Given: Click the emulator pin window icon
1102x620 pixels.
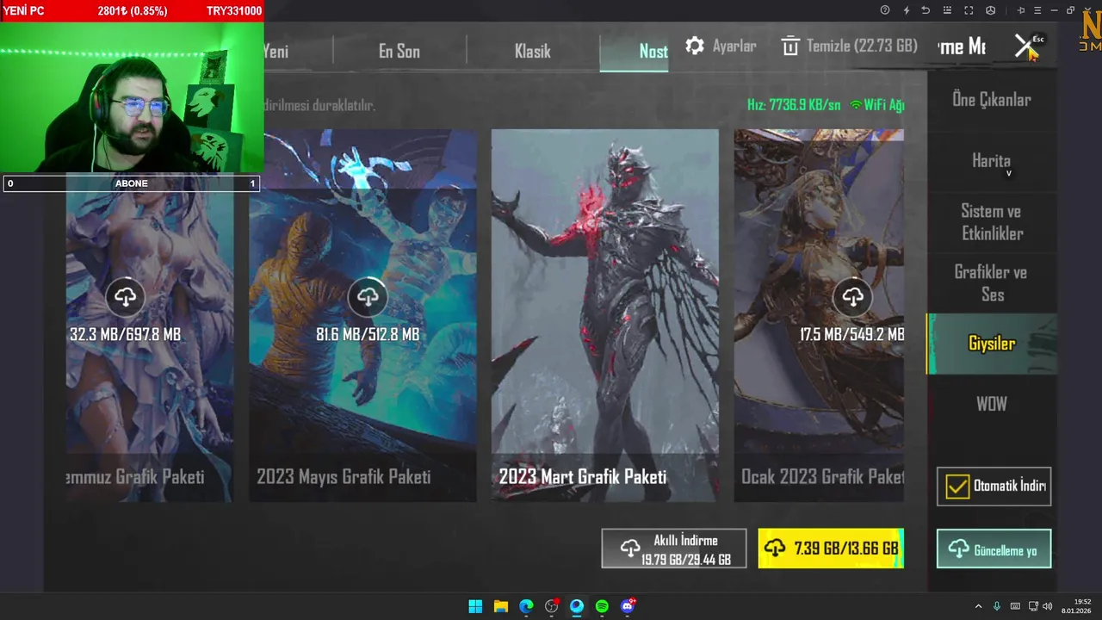Looking at the screenshot, I should (x=1021, y=10).
